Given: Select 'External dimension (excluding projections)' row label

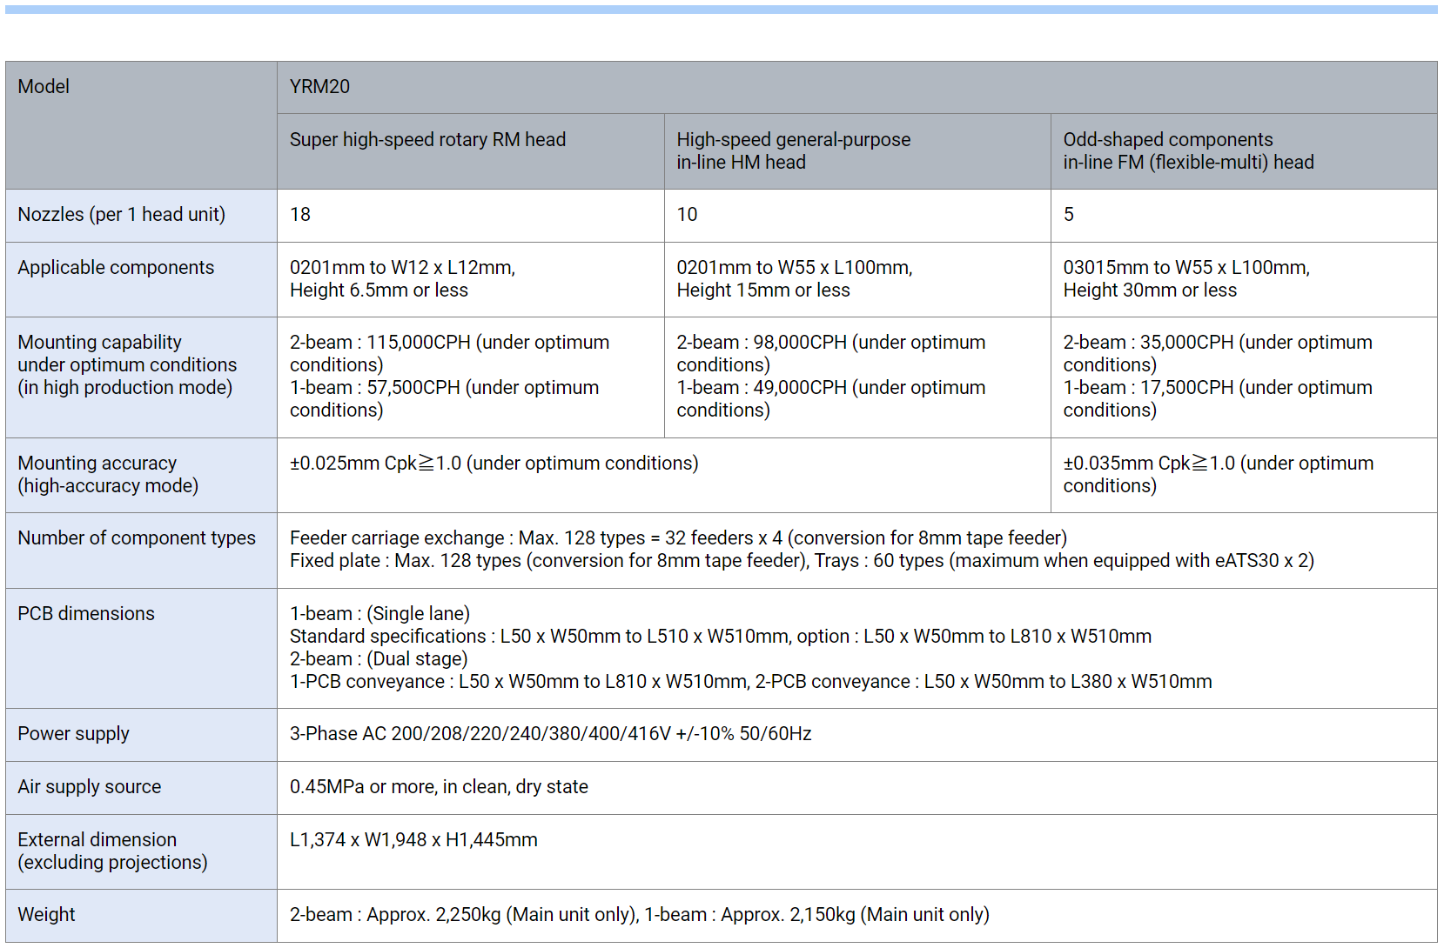Looking at the screenshot, I should pyautogui.click(x=141, y=851).
